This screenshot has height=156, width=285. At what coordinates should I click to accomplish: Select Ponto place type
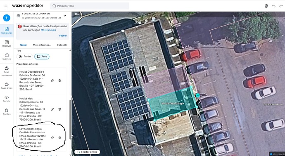[x=25, y=57]
